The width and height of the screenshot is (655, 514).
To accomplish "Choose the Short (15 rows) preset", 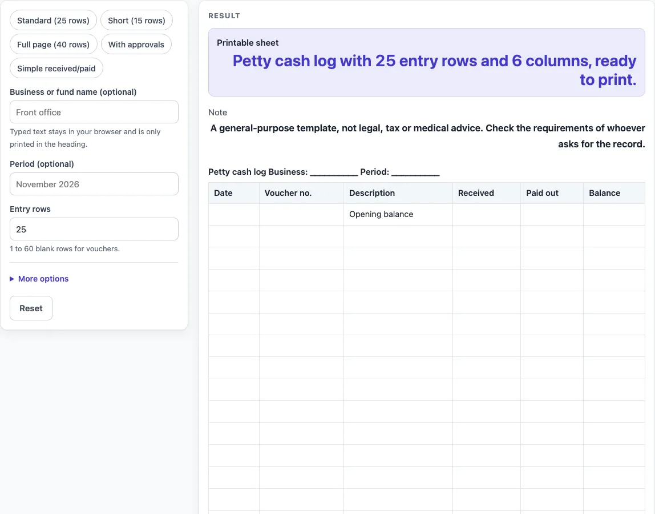I will pyautogui.click(x=136, y=21).
